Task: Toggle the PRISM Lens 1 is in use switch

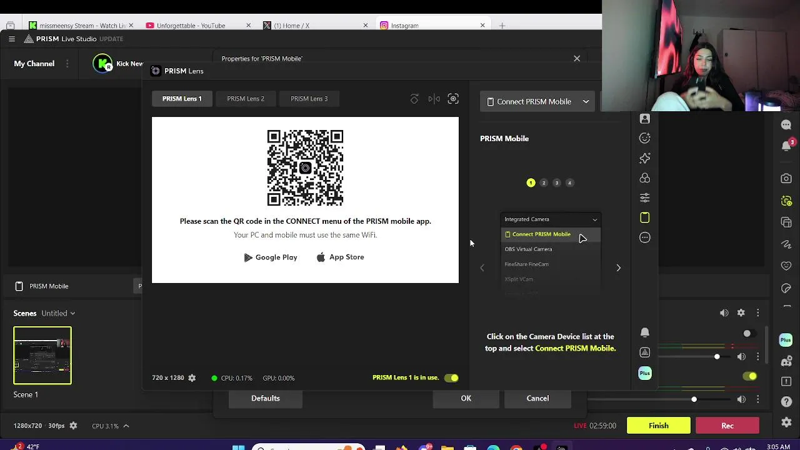Action: (451, 378)
